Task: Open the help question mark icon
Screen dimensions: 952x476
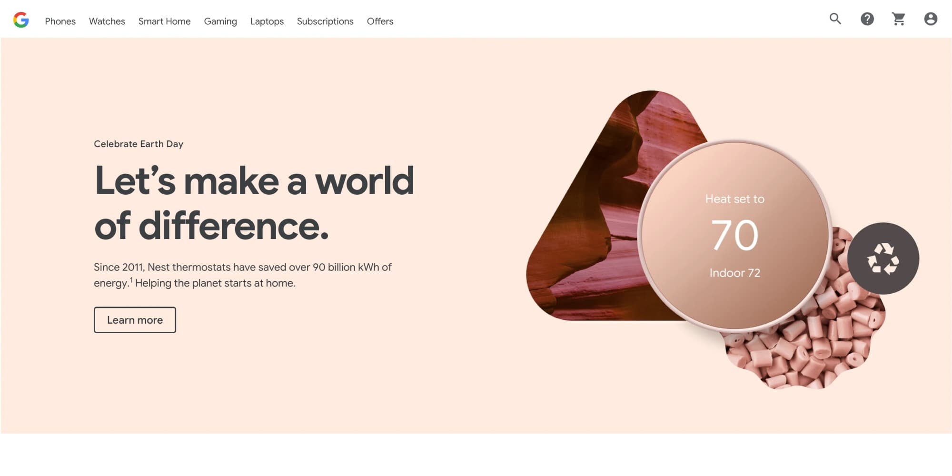Action: [867, 19]
